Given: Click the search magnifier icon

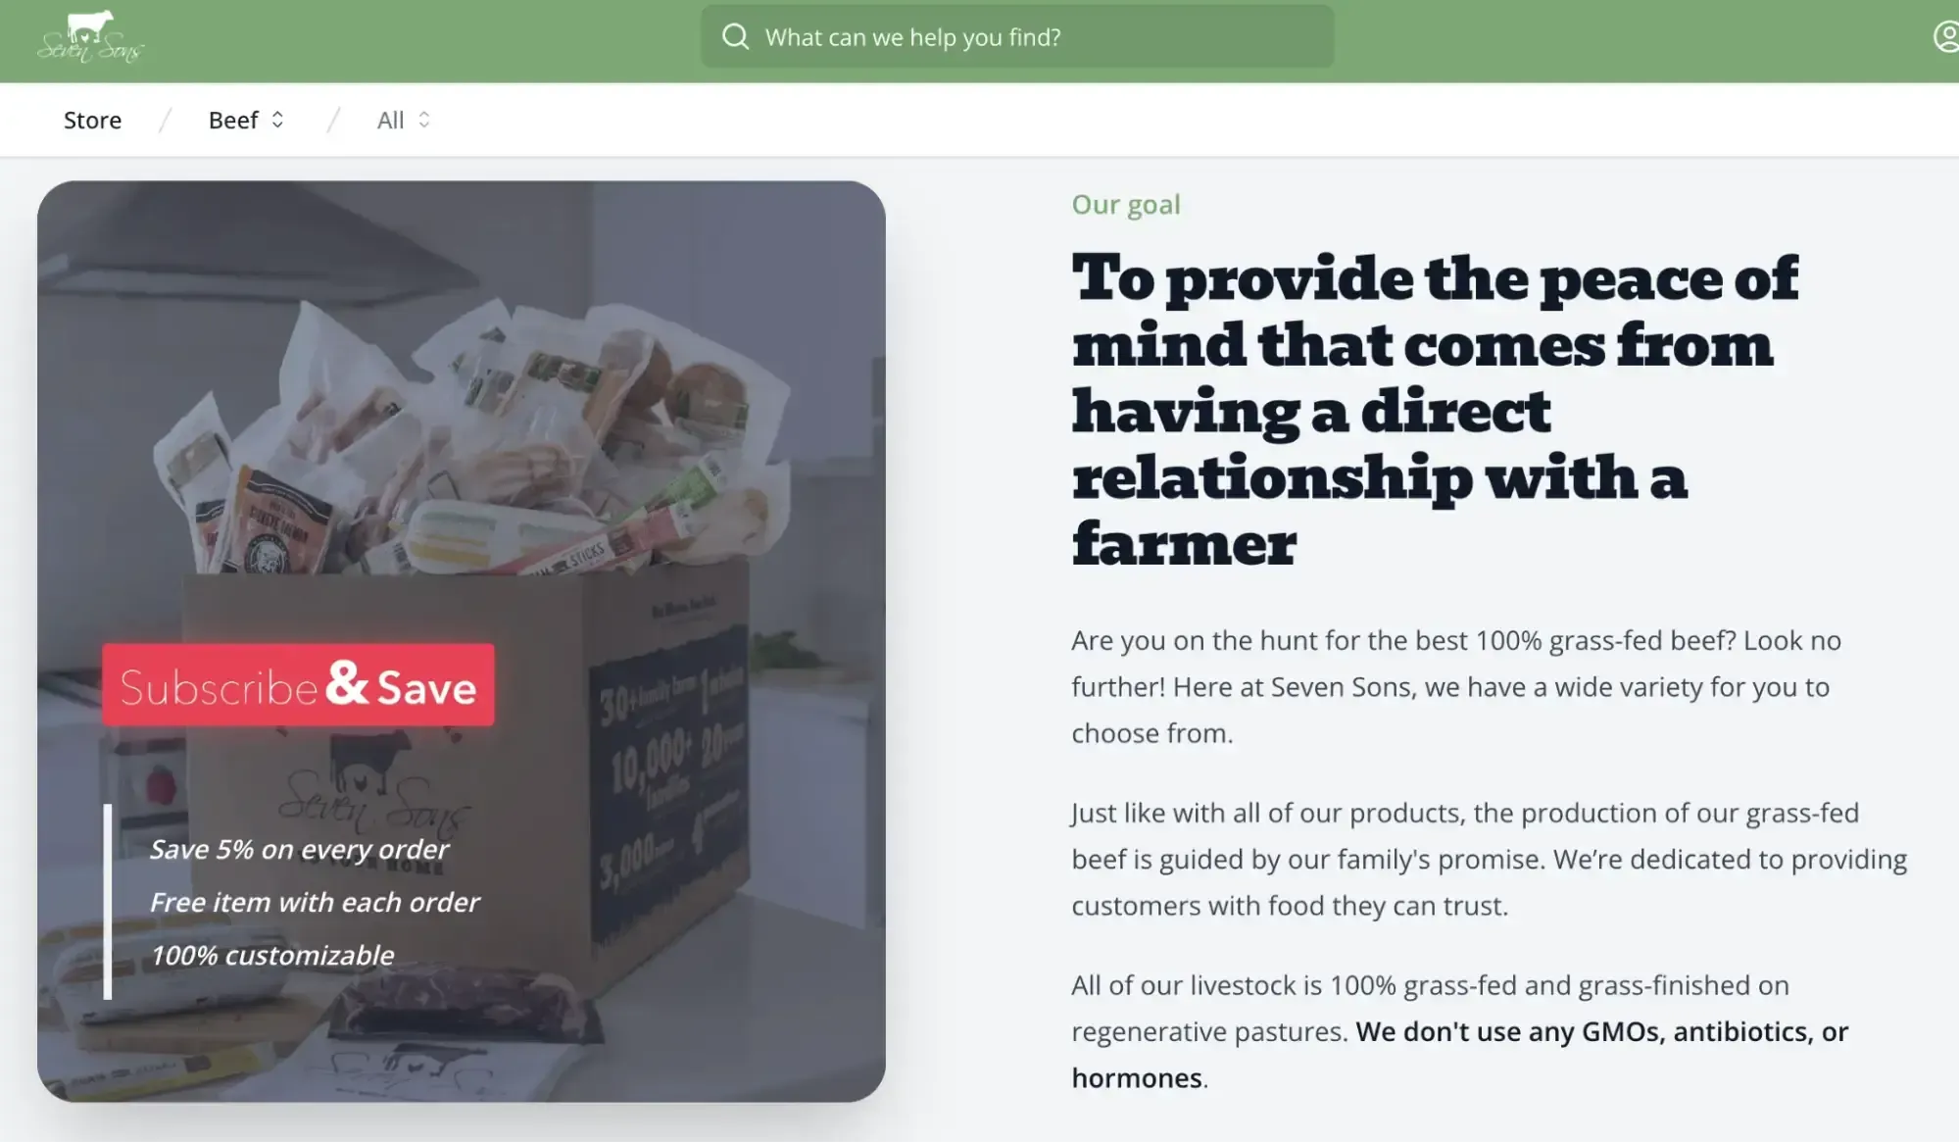Looking at the screenshot, I should 735,37.
